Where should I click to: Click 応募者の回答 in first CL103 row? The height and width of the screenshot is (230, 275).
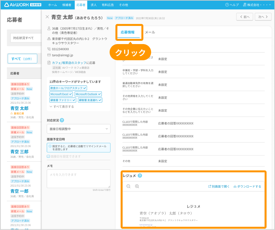pos(176,123)
